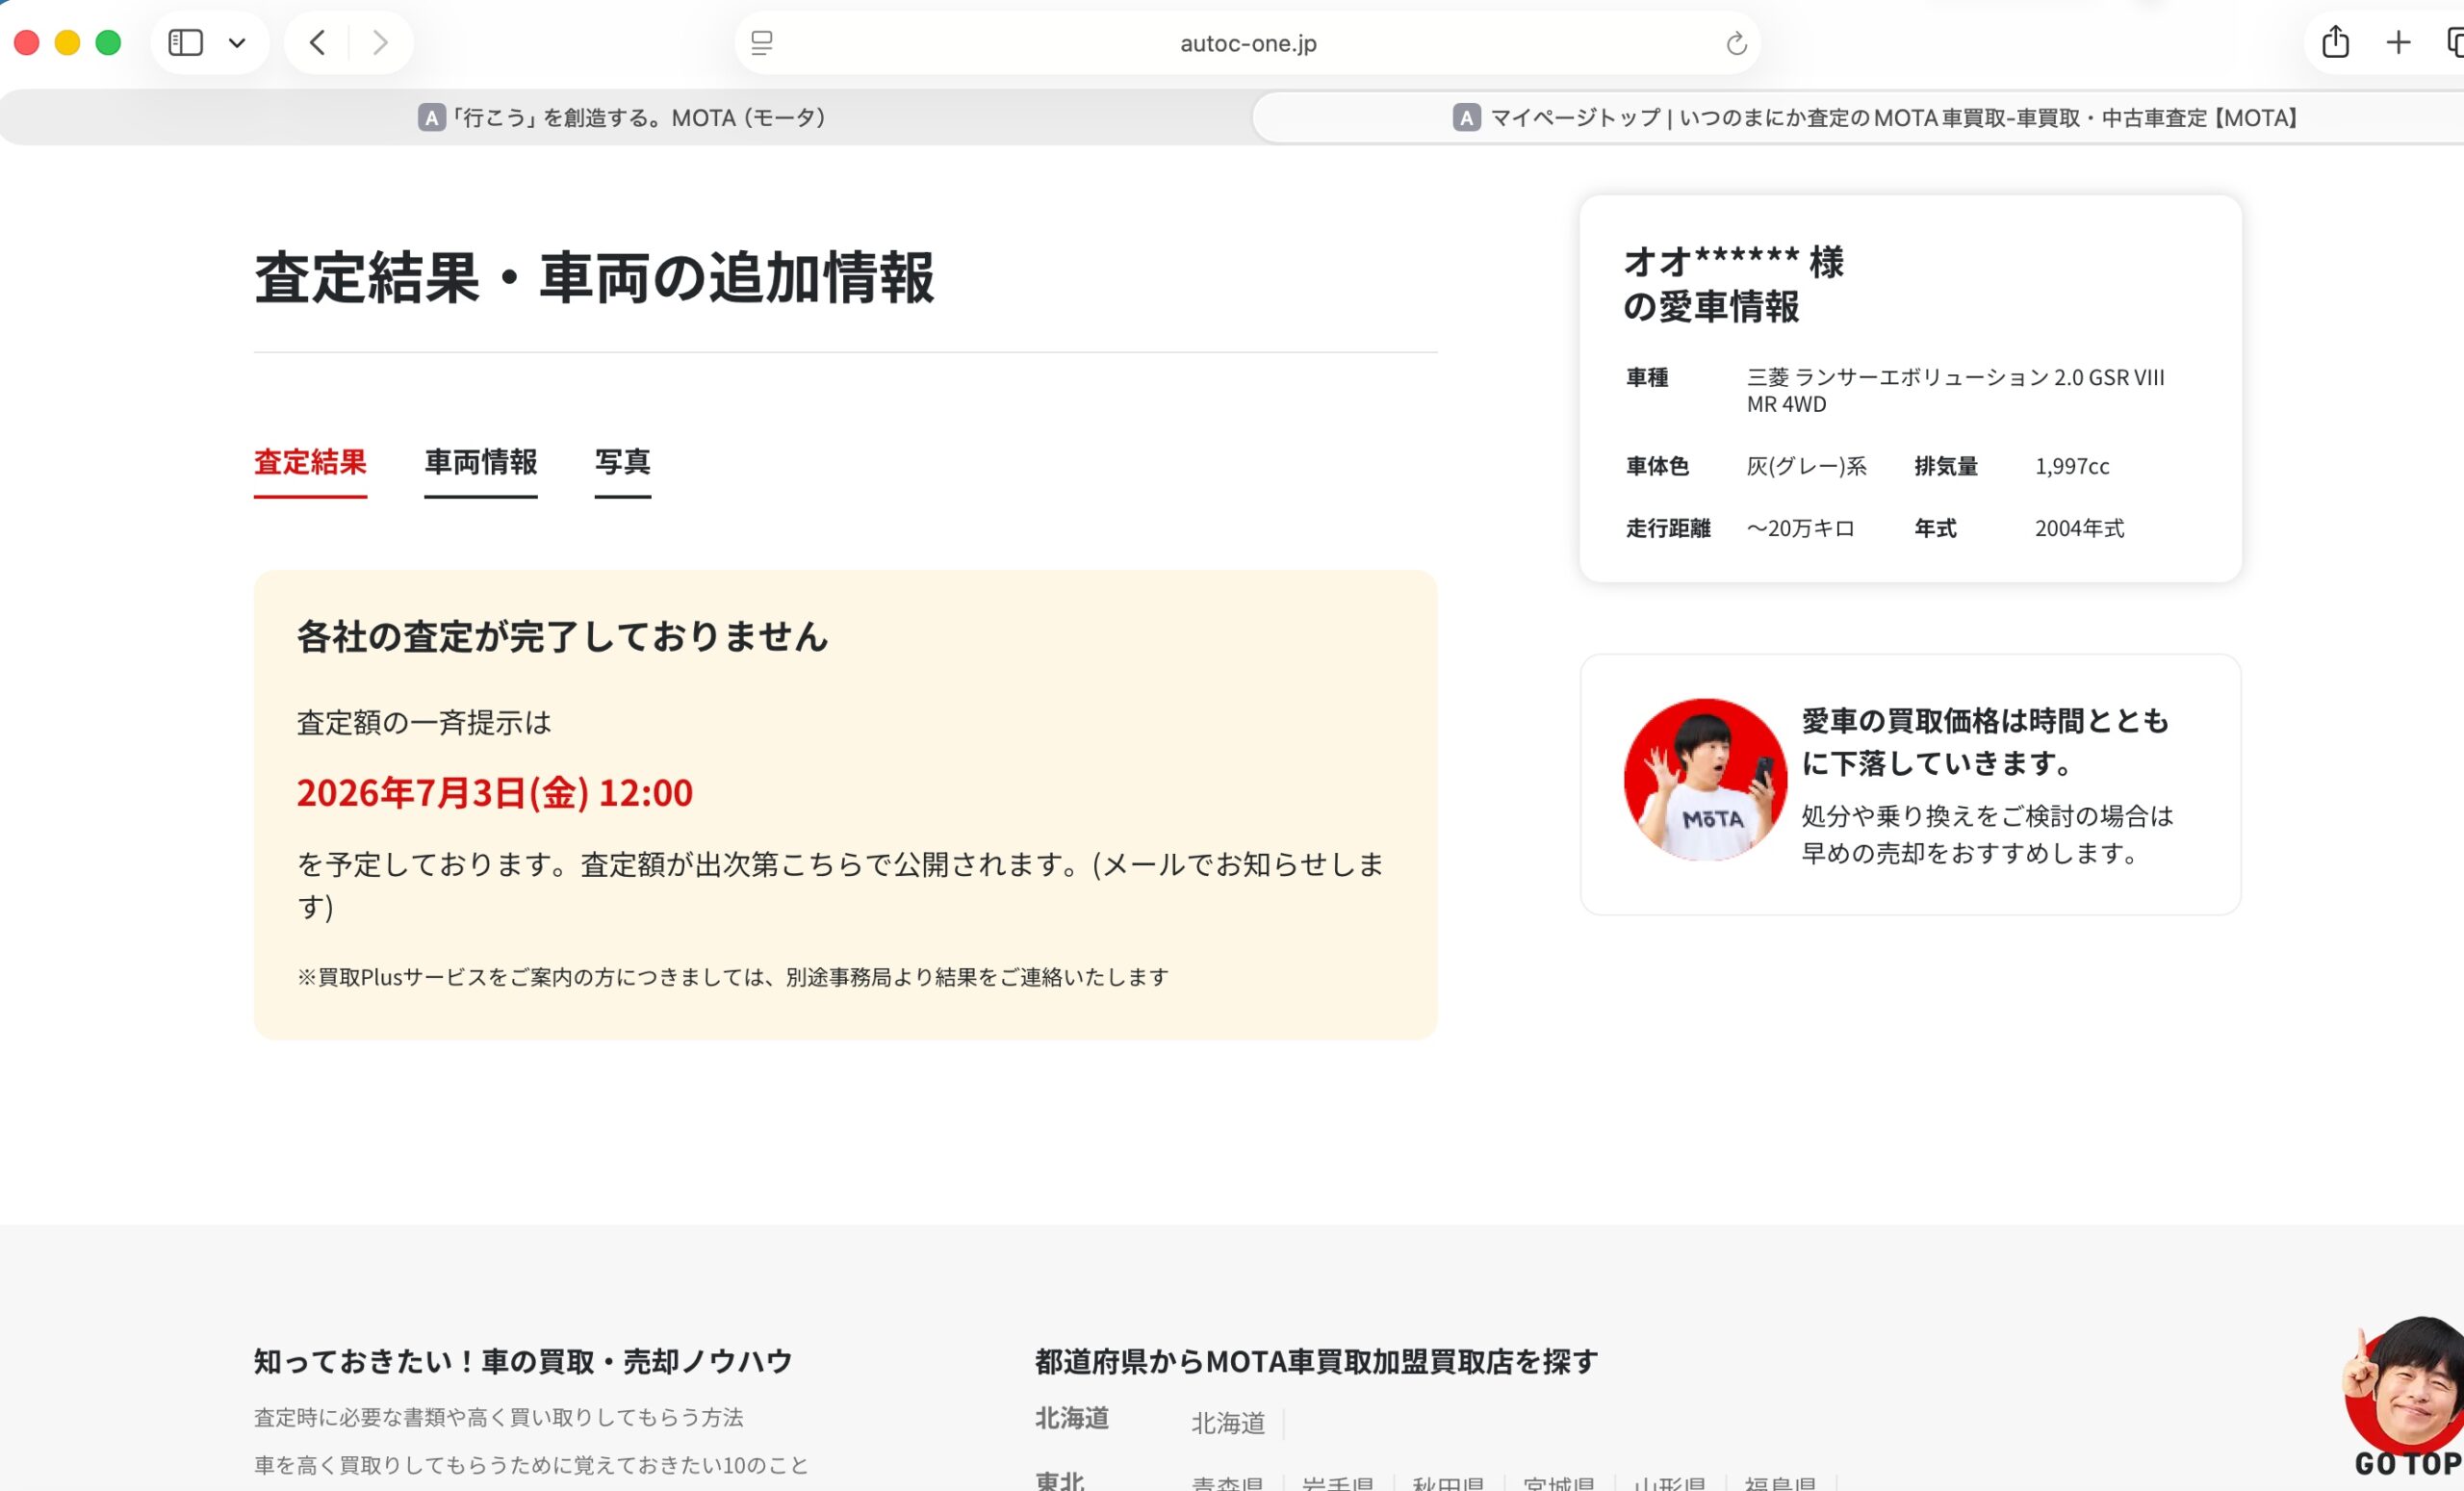
Task: Click the favicon of the マイページトップ tab
Action: (1466, 118)
